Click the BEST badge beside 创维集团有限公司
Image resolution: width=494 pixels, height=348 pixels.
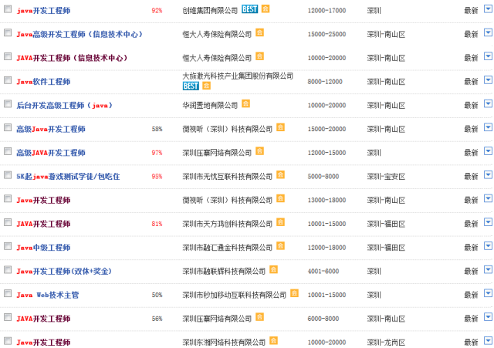click(249, 9)
